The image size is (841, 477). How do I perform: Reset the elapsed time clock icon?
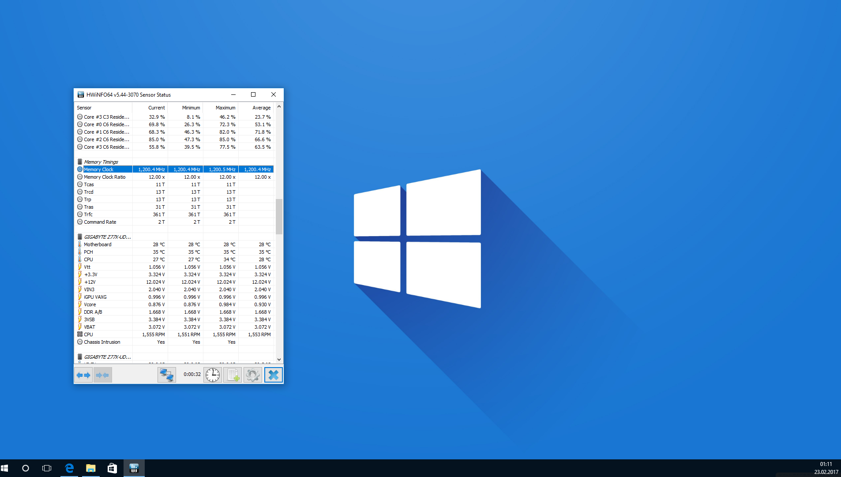(x=213, y=375)
